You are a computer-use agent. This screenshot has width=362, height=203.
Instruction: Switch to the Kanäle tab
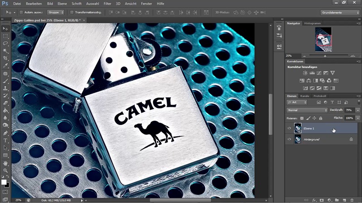(x=305, y=96)
